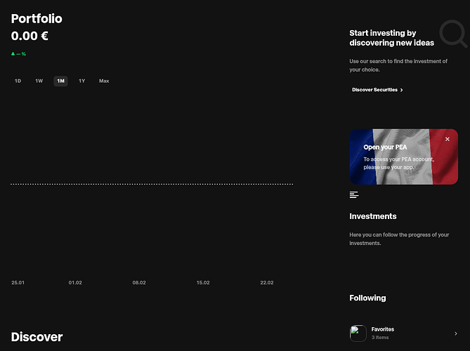Switch chart range to 1D
The image size is (470, 351).
[x=18, y=81]
